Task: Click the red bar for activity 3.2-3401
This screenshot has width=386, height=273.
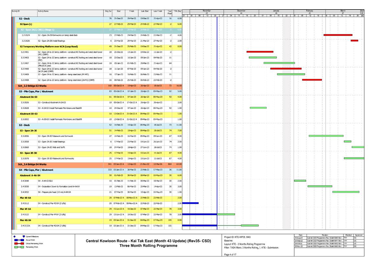Action: pos(260,51)
